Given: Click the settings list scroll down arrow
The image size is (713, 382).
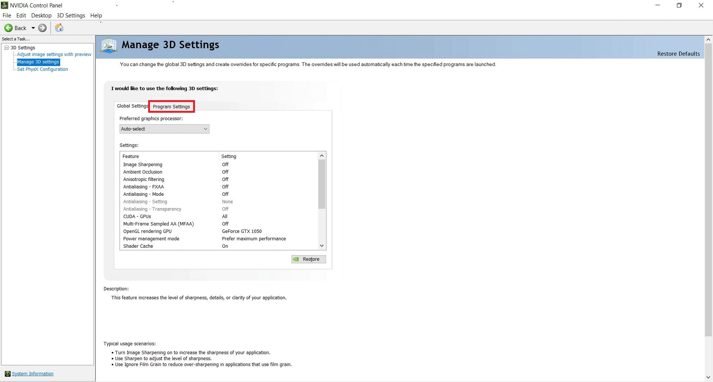Looking at the screenshot, I should (322, 246).
